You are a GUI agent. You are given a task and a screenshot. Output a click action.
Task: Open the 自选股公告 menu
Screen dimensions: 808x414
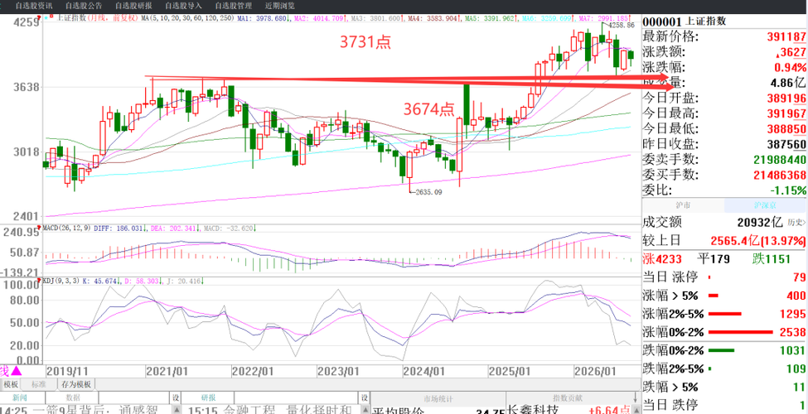84,6
